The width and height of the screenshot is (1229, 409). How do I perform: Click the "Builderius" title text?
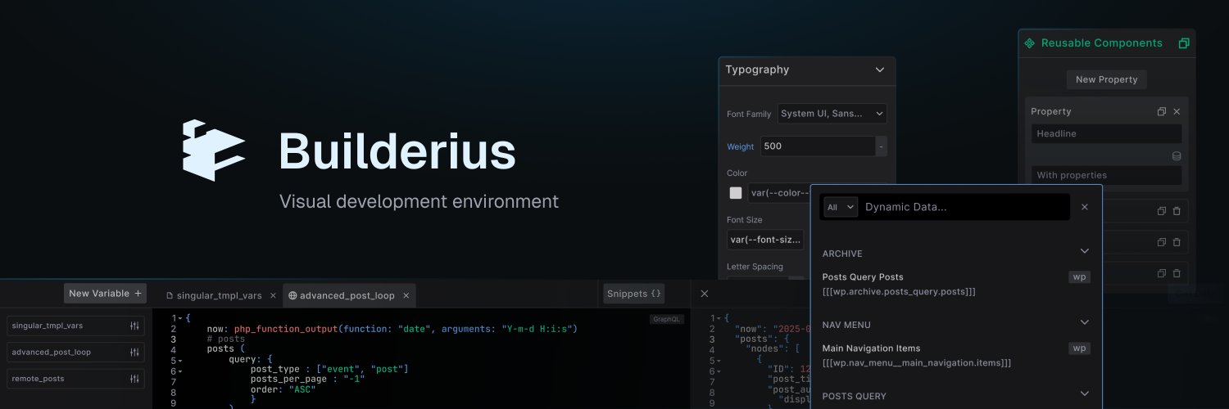[x=397, y=151]
